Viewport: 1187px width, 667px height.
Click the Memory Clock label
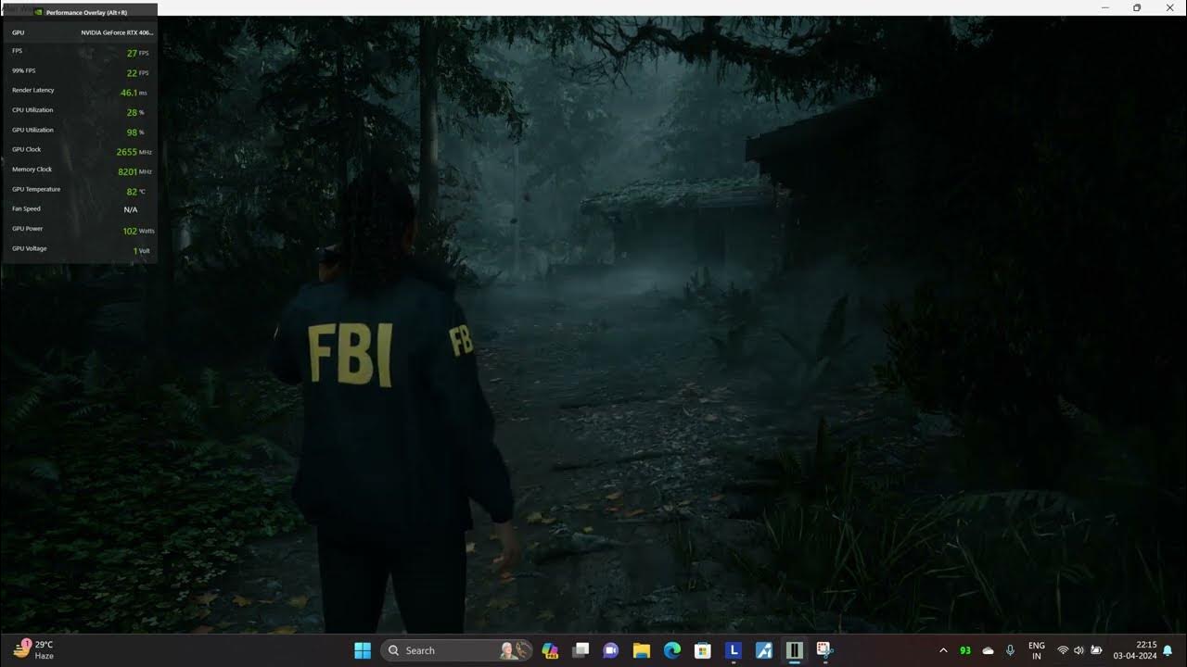point(32,170)
